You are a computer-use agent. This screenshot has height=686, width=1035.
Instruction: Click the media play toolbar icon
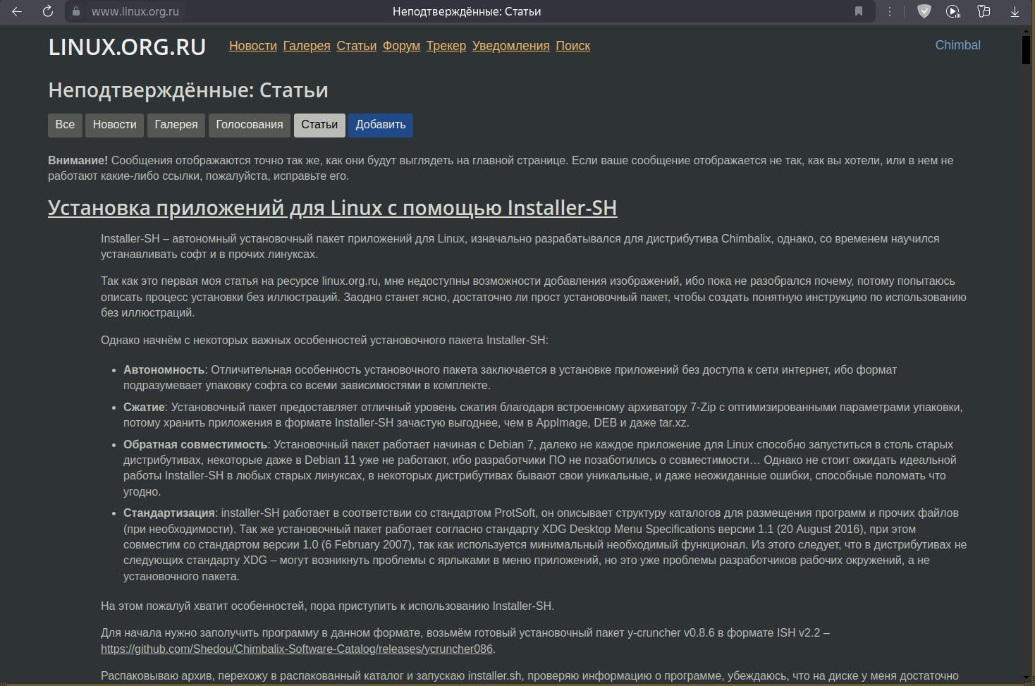pyautogui.click(x=953, y=11)
